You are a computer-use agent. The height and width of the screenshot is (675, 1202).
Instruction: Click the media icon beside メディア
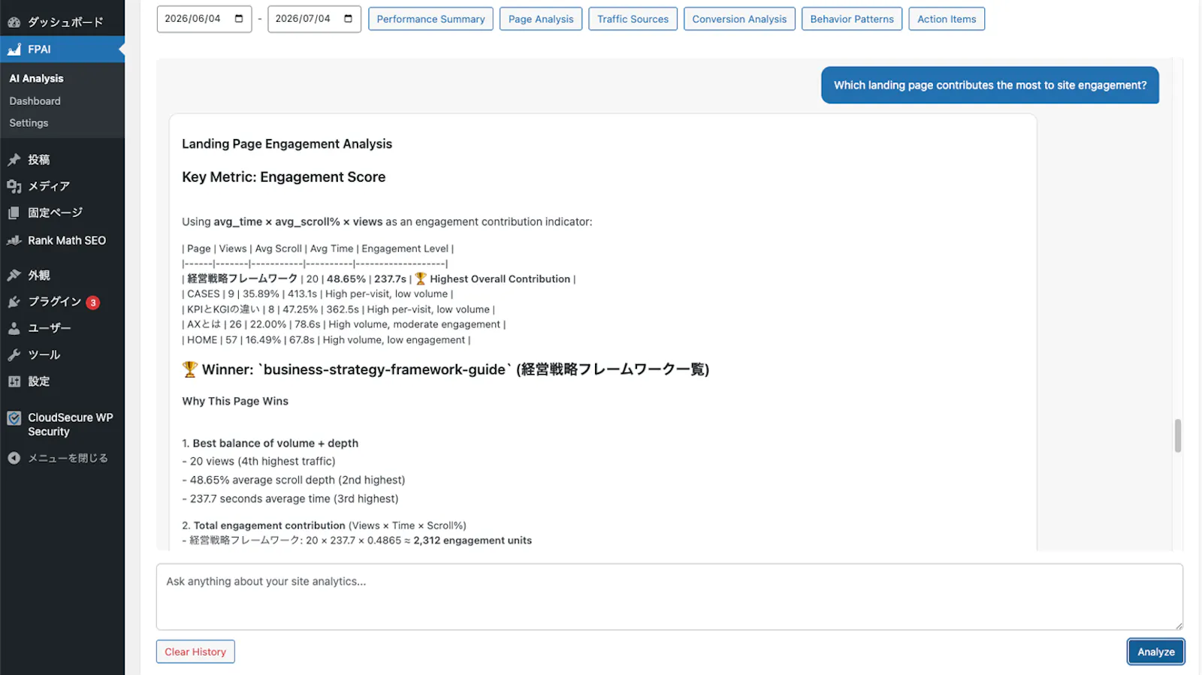[14, 186]
